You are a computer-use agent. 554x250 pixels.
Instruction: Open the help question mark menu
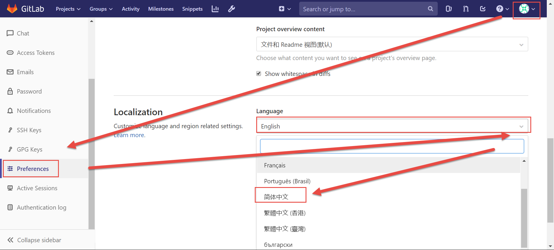coord(502,9)
